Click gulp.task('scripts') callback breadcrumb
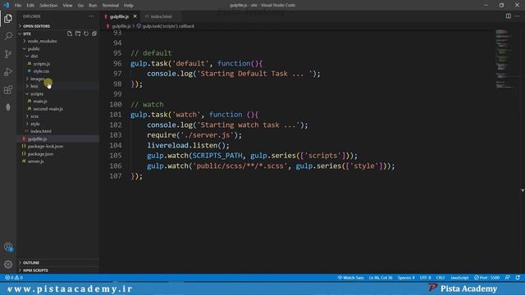 (x=168, y=26)
